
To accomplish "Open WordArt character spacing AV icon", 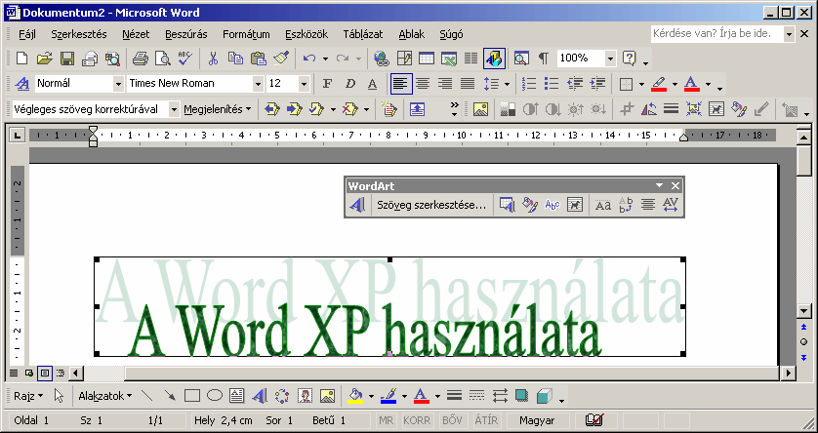I will [671, 206].
